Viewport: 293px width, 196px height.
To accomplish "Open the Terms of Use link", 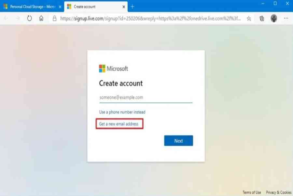I will click(252, 192).
